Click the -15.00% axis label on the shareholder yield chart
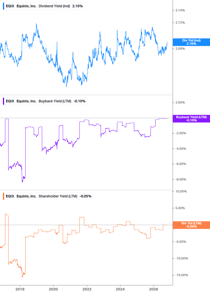Screen dimensions: 210x294 [182, 275]
